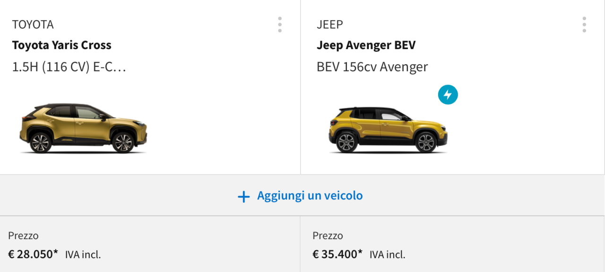Click the Prezzo label under Jeep
Screen dimensions: 605x272
[328, 236]
